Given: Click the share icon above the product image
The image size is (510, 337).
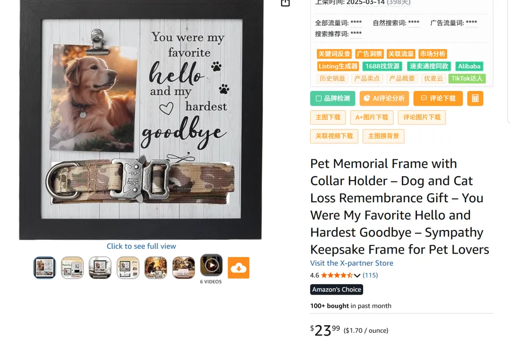Looking at the screenshot, I should point(285,3).
